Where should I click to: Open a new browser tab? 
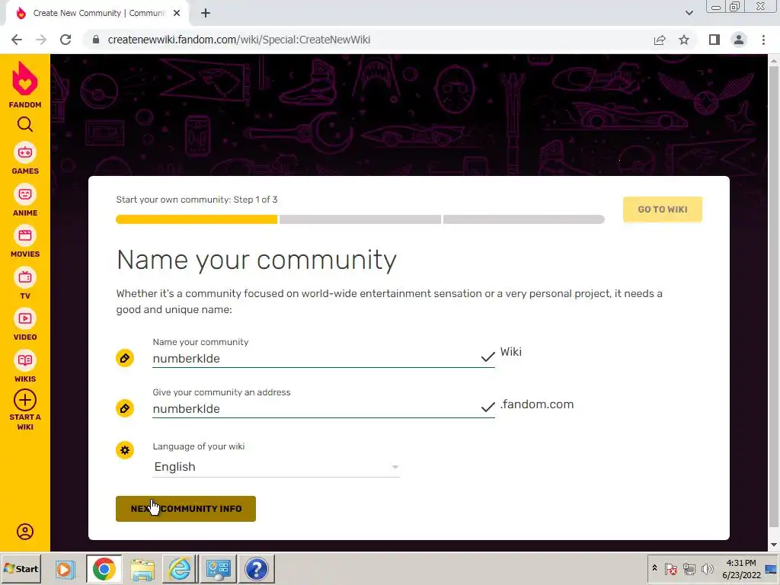206,14
